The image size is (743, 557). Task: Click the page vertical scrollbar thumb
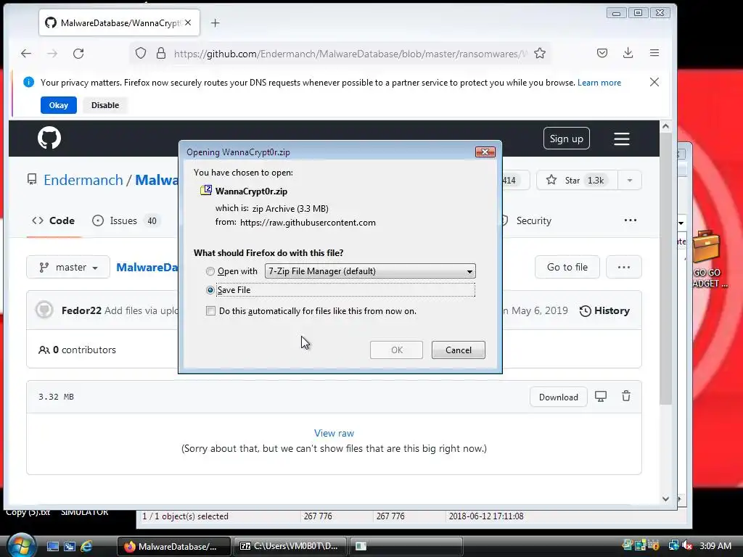[666, 268]
